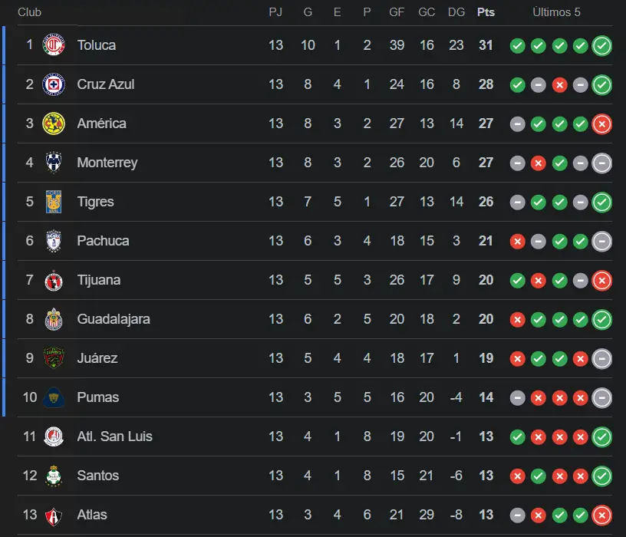Click the Pts column header
Image resolution: width=626 pixels, height=537 pixels.
[486, 12]
